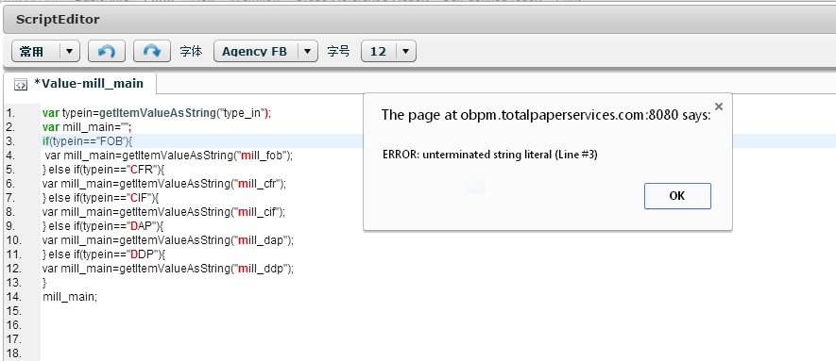836x361 pixels.
Task: Switch to the *Value-mill_main tab
Action: click(x=80, y=84)
